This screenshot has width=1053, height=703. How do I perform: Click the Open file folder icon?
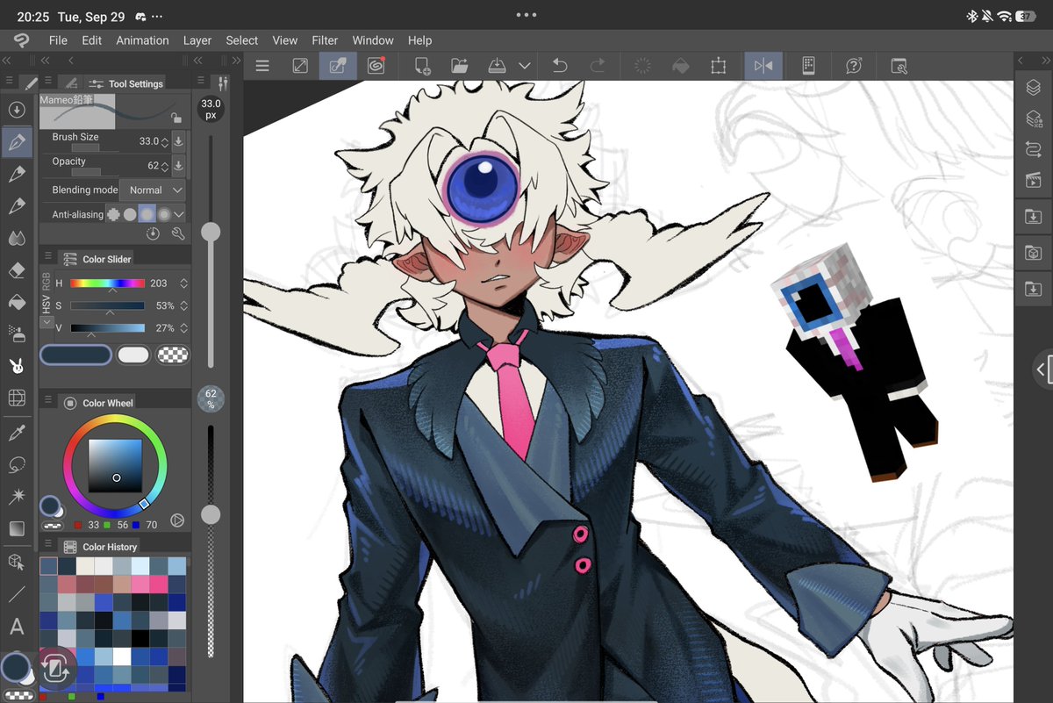pos(459,66)
